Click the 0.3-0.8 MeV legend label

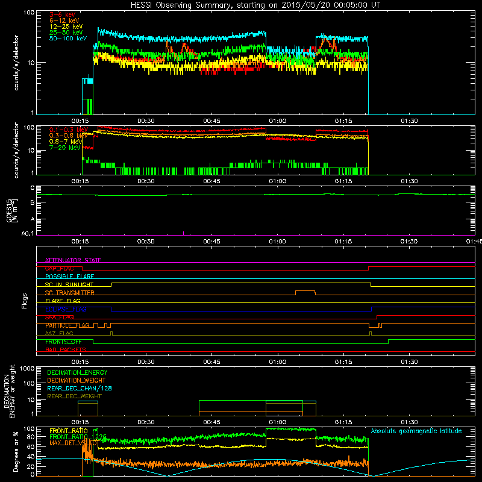[x=69, y=136]
